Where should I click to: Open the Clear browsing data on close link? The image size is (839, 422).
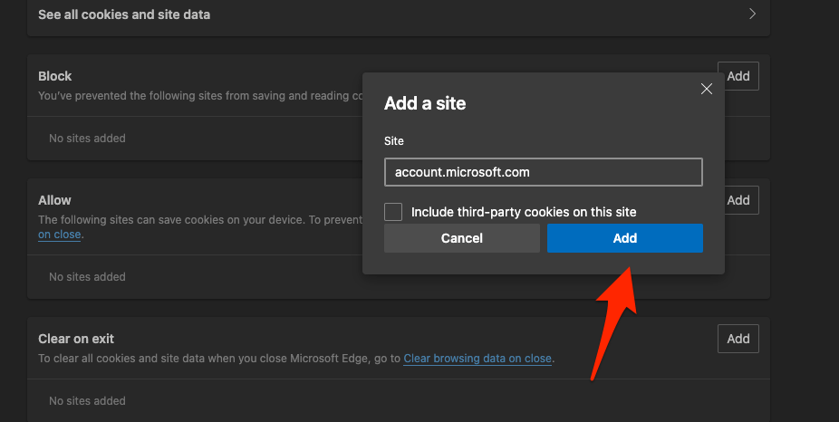477,359
